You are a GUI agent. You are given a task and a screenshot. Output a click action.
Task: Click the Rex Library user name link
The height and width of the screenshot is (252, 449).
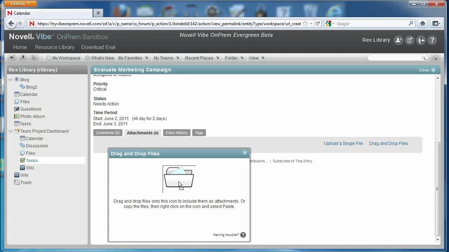tap(376, 40)
